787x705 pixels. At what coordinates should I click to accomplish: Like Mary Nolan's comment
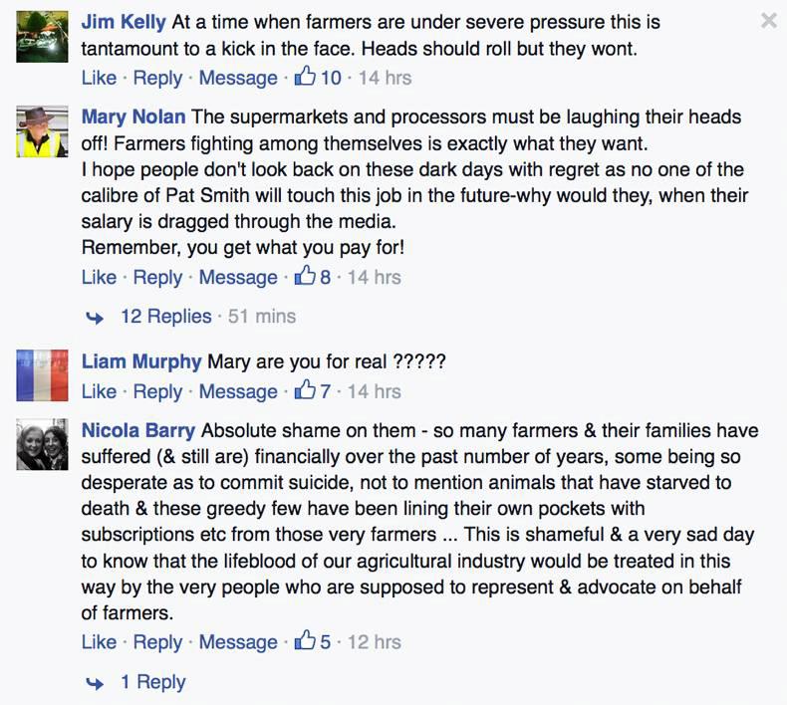99,277
